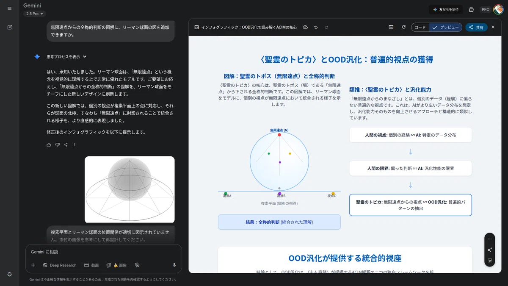Open the three-dot more options on the response
This screenshot has width=508, height=286.
pyautogui.click(x=74, y=144)
